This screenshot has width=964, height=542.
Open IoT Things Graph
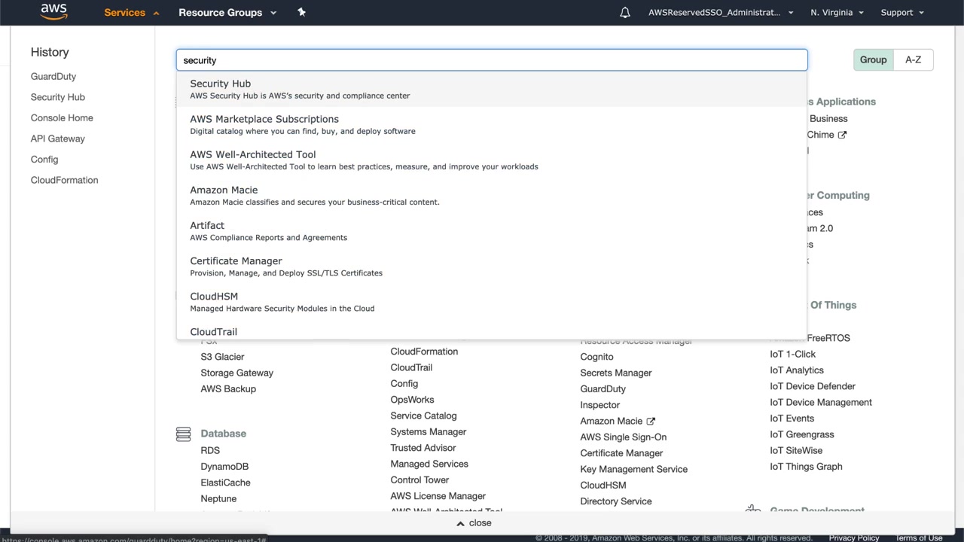point(806,467)
